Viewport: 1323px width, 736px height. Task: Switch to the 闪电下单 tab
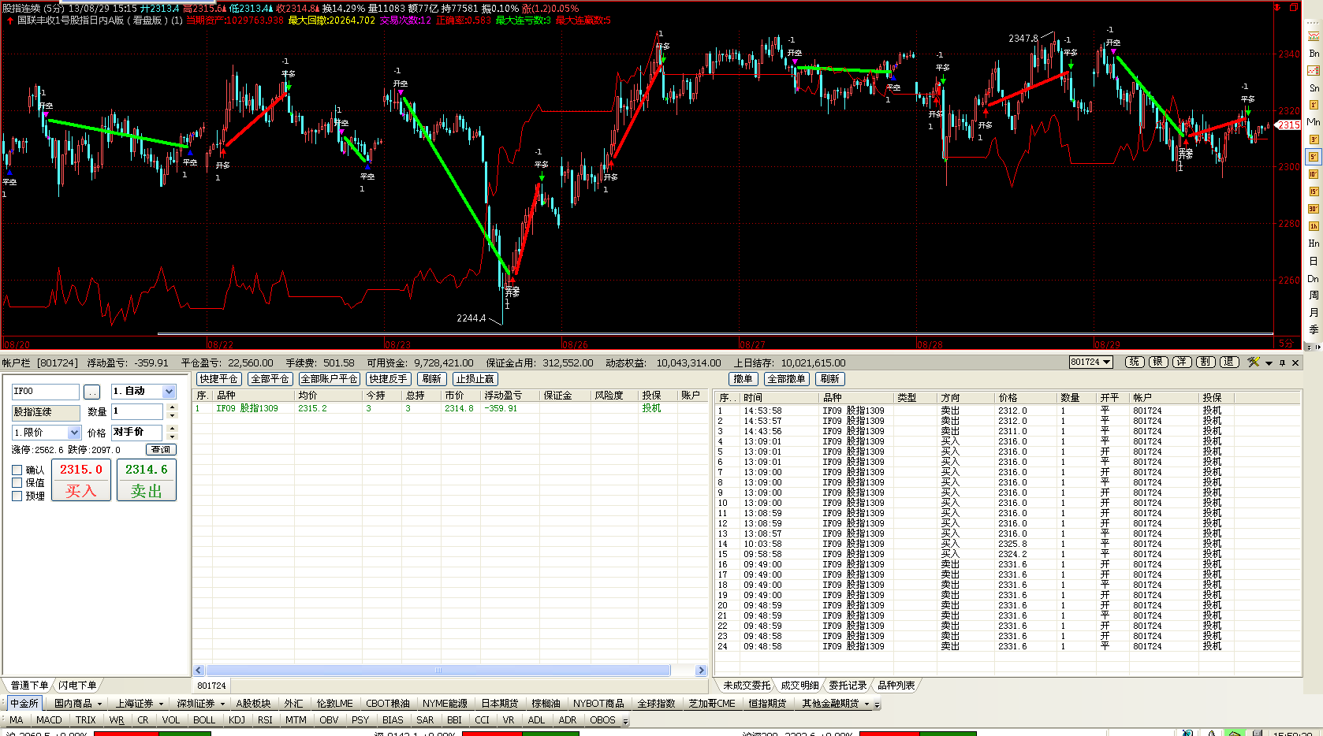77,686
